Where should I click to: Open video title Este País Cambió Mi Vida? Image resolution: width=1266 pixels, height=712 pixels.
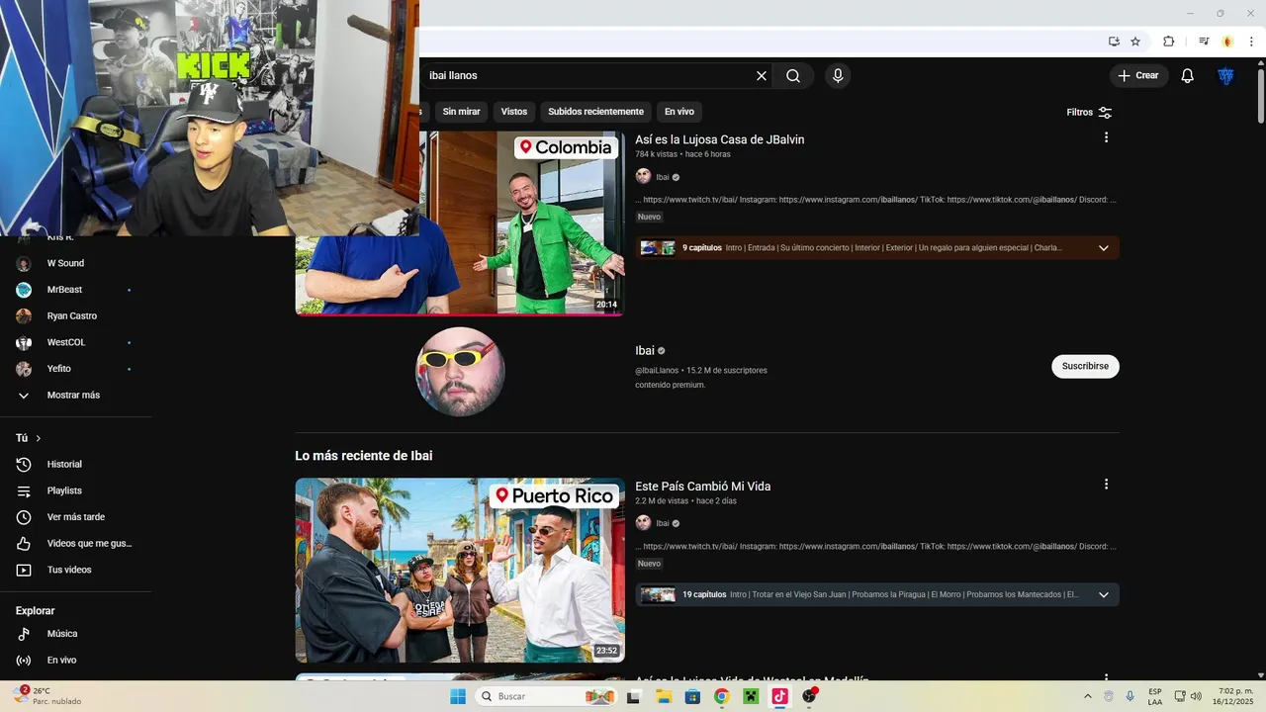coord(703,487)
